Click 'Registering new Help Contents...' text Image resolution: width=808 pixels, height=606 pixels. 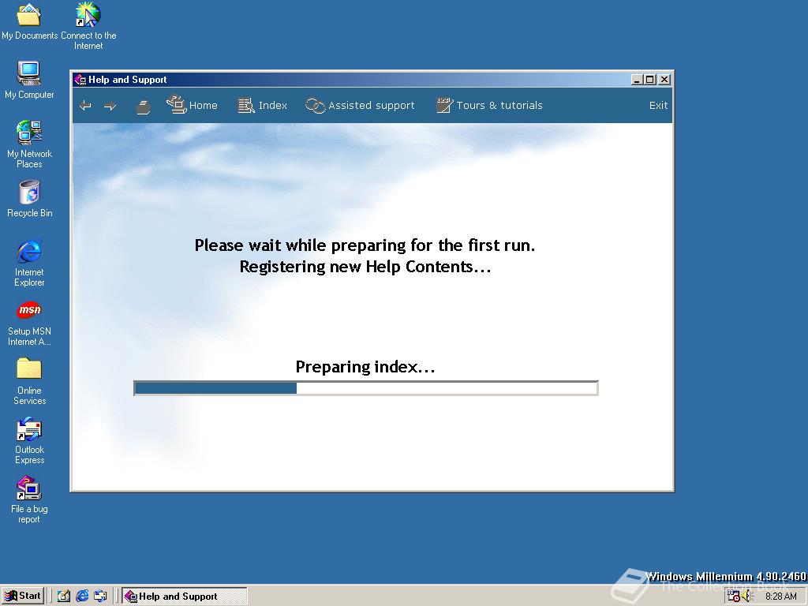click(x=365, y=267)
